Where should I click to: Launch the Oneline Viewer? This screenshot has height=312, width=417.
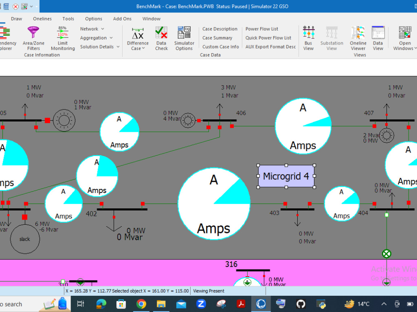358,38
